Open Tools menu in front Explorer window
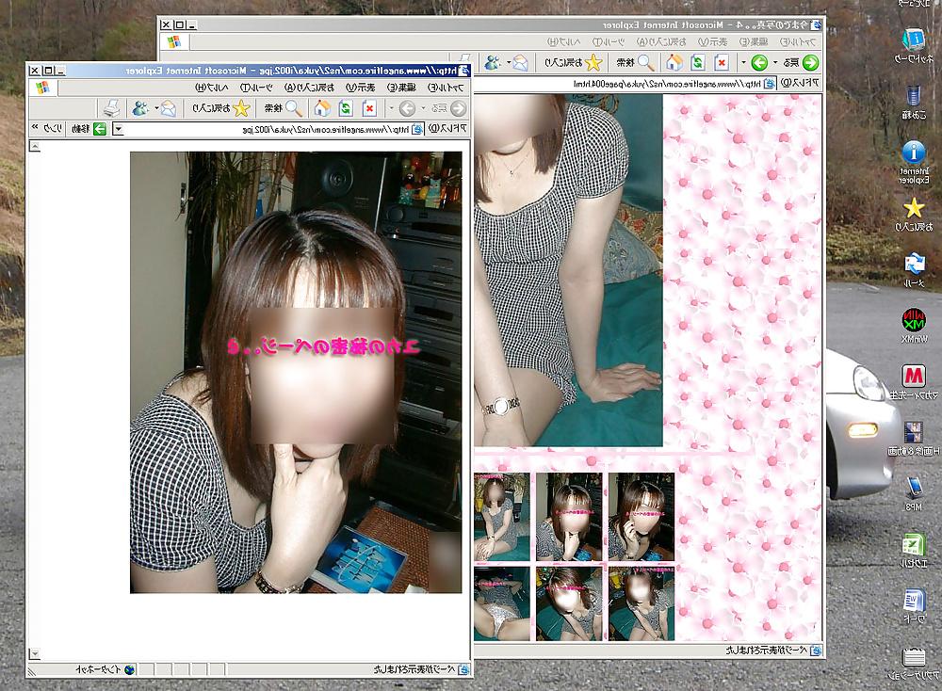The height and width of the screenshot is (691, 942). click(256, 88)
